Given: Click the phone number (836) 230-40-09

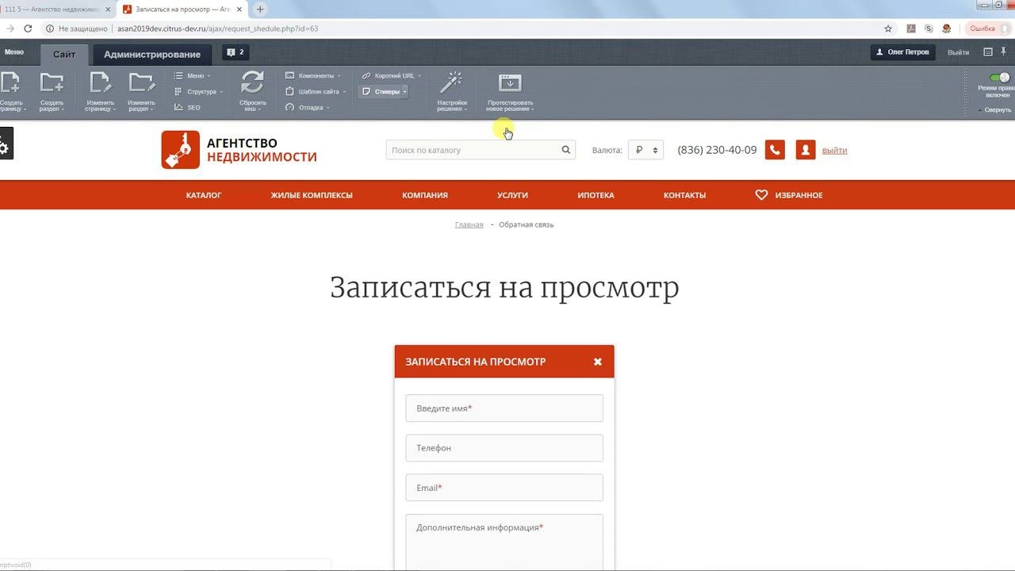Looking at the screenshot, I should (717, 150).
